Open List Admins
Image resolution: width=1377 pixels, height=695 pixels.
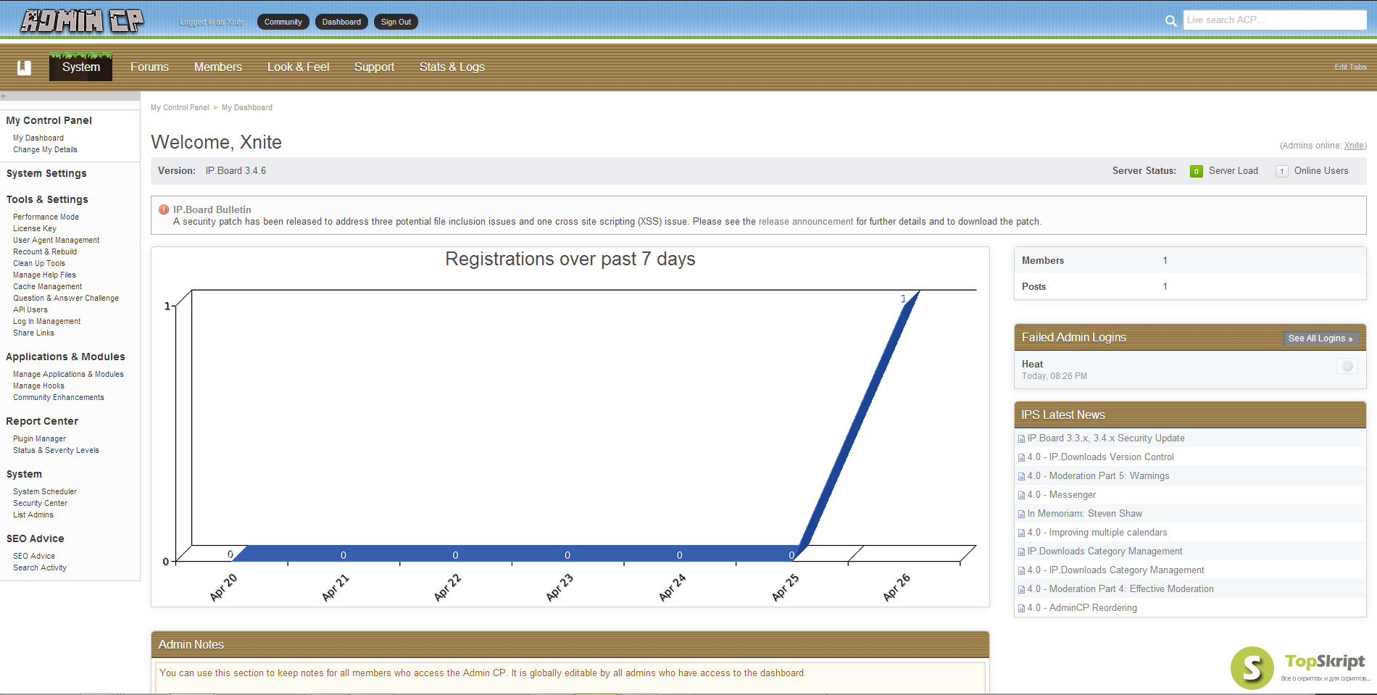click(x=33, y=515)
